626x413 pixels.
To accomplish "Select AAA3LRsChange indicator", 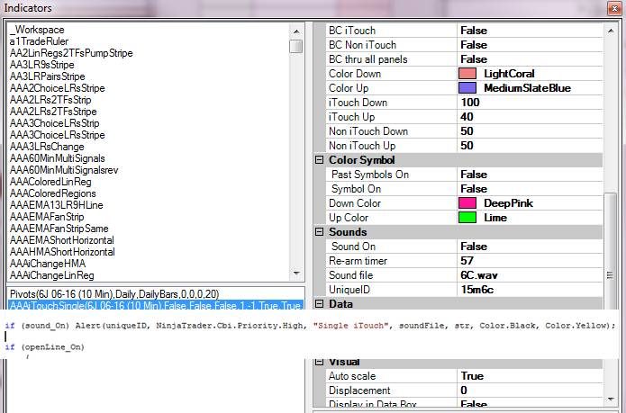I will [x=47, y=147].
